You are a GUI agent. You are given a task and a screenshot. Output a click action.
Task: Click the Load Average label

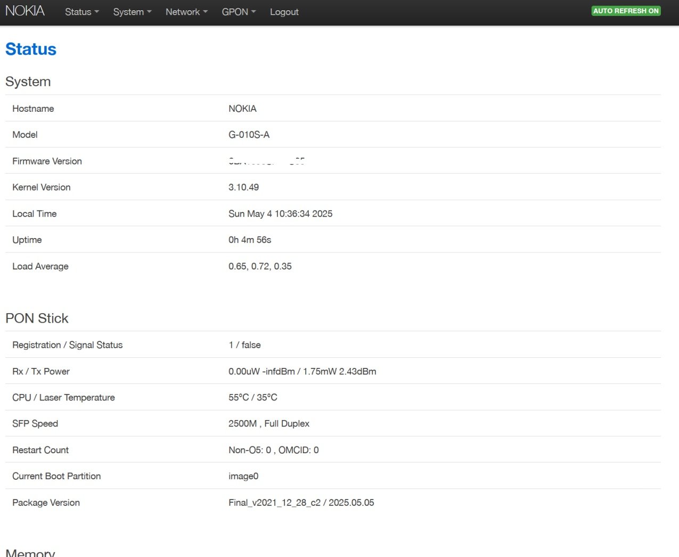(40, 266)
